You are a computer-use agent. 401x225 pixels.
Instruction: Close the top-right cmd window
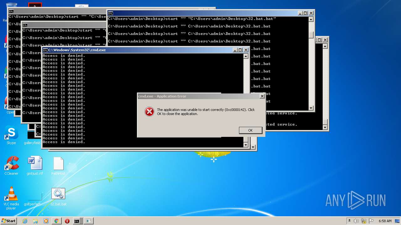coord(311,13)
